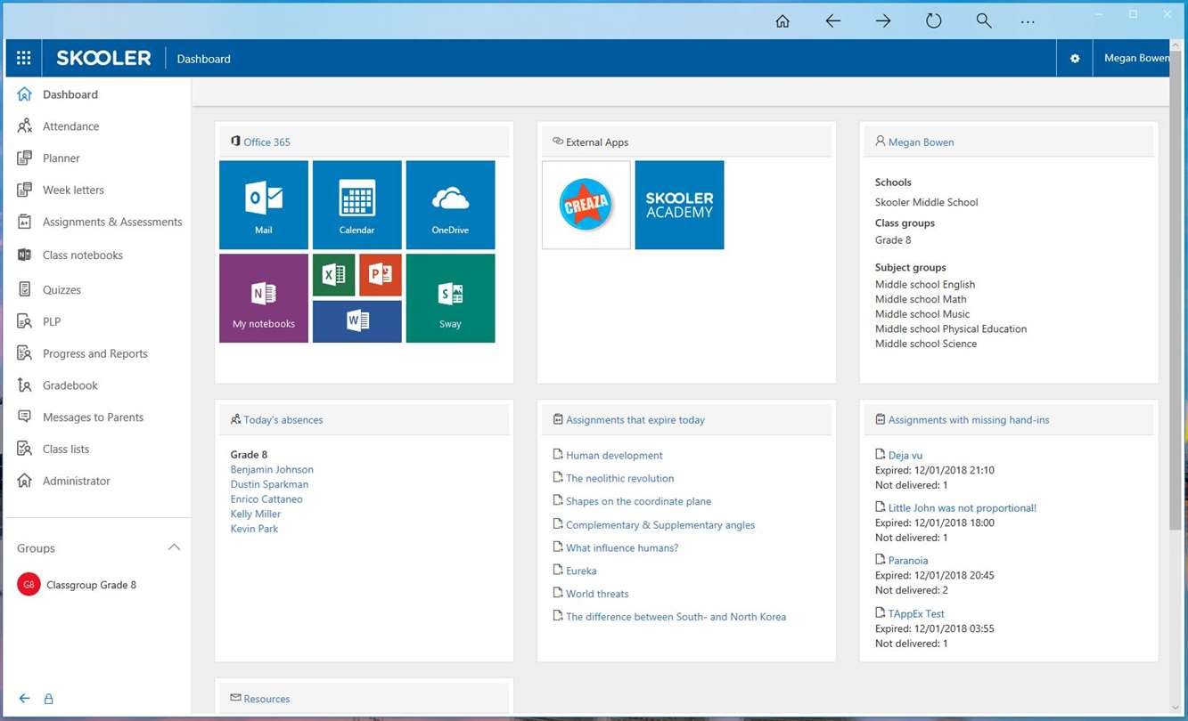
Task: Open Assignments with missing hand-ins heading
Action: point(969,420)
